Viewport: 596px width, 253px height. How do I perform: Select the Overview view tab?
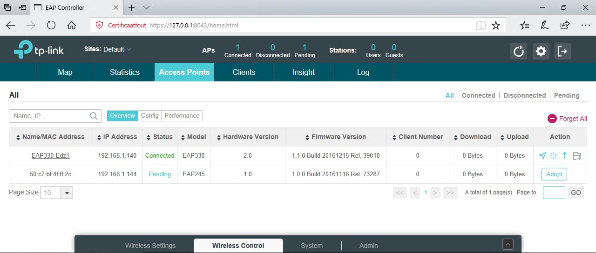click(122, 116)
